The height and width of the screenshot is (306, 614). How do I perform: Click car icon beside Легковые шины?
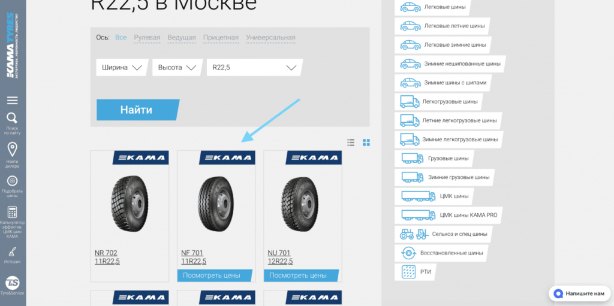tap(410, 7)
